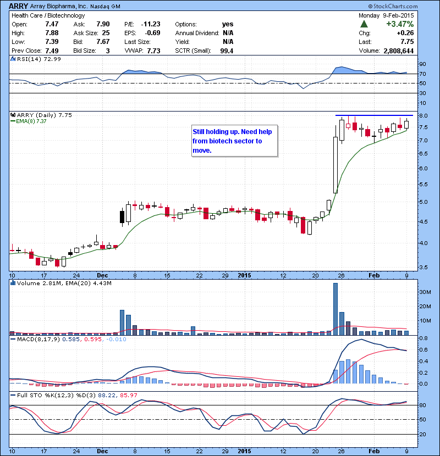Click the ARRY Daily candlestick legend icon
This screenshot has width=440, height=456.
[13, 115]
